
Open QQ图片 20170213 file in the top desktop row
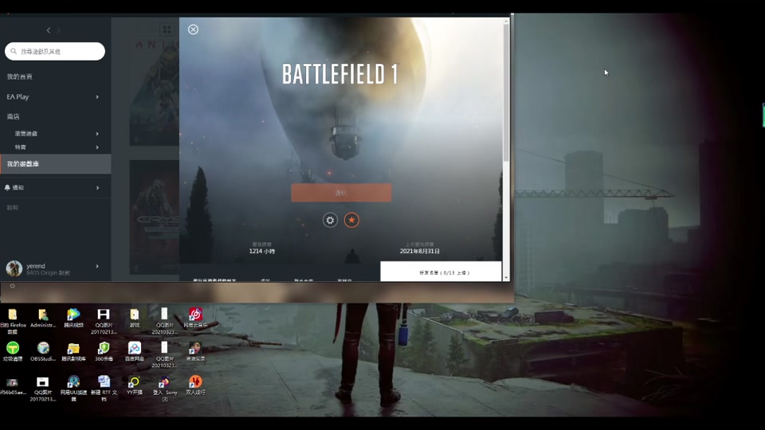tap(104, 321)
